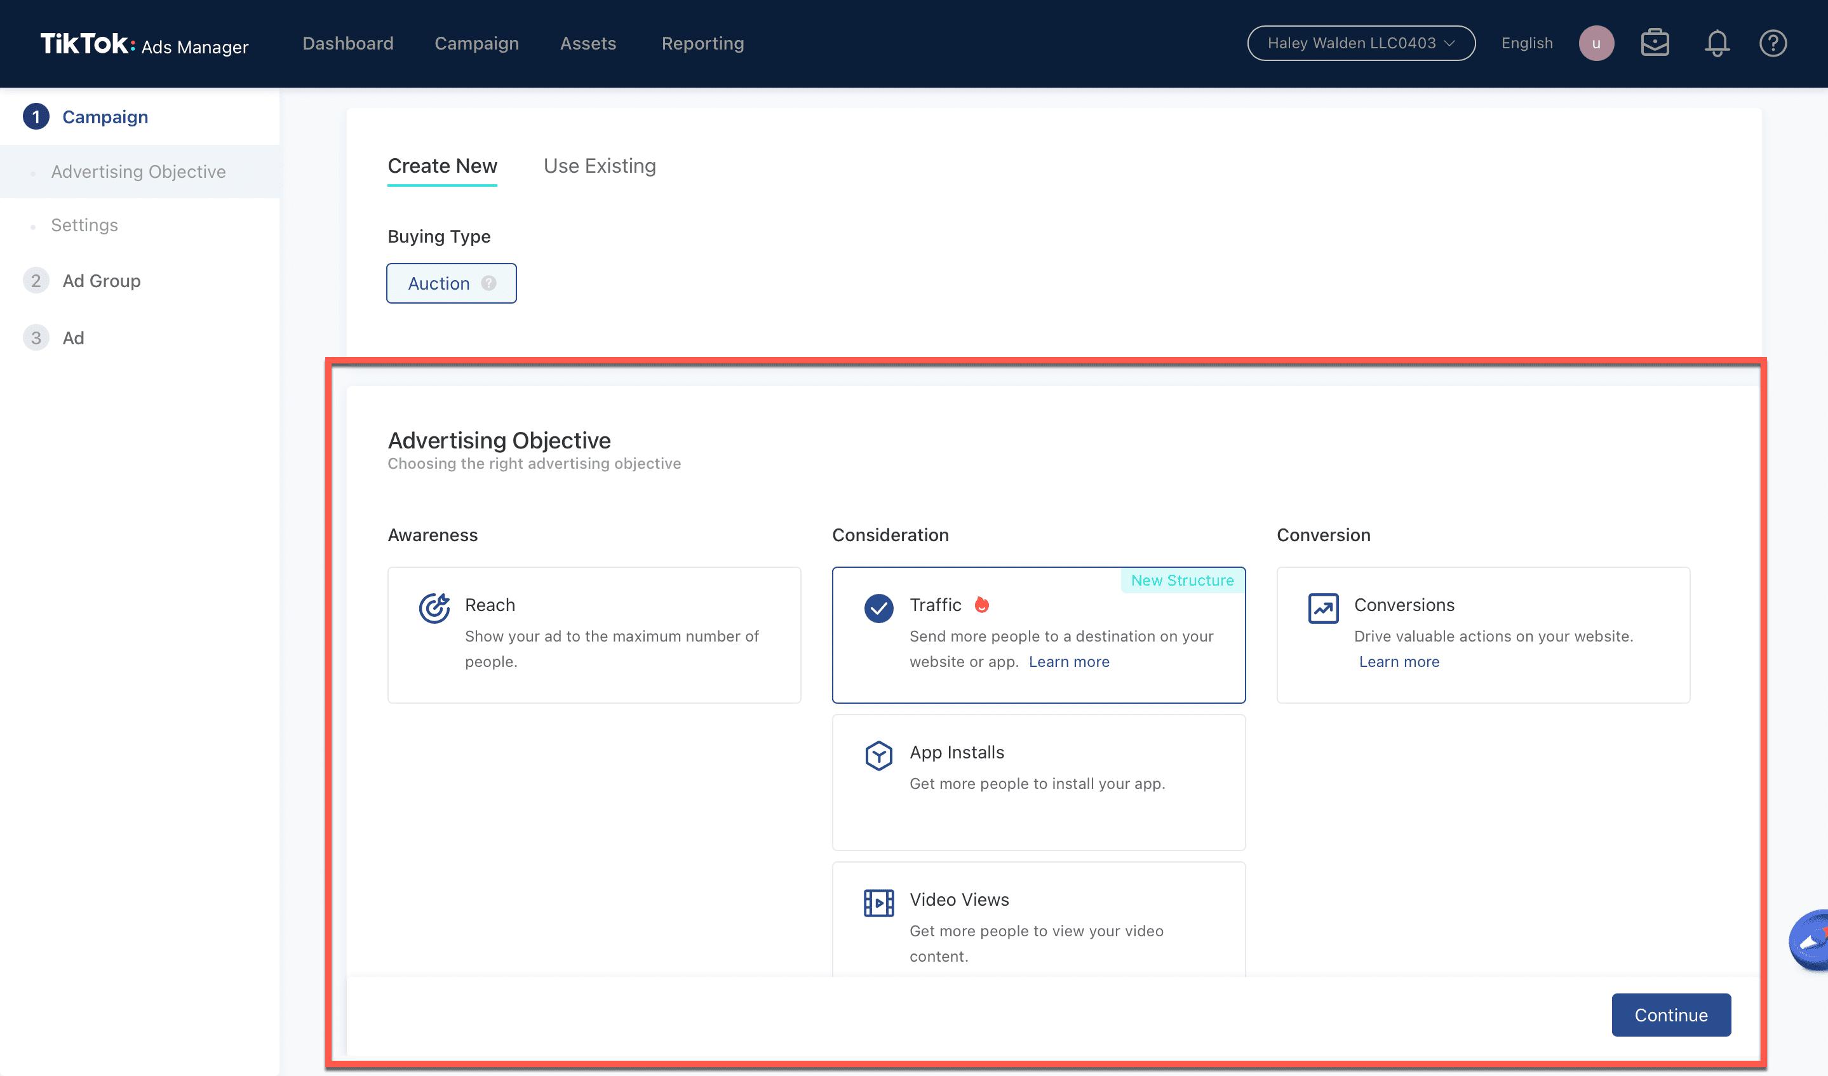The height and width of the screenshot is (1076, 1828).
Task: Open the Reporting menu
Action: pos(702,44)
